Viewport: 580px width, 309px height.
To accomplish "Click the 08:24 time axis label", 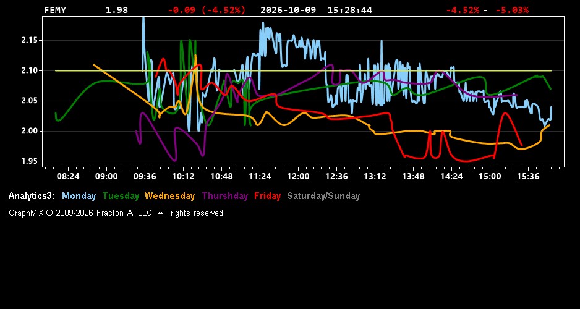I will click(68, 177).
